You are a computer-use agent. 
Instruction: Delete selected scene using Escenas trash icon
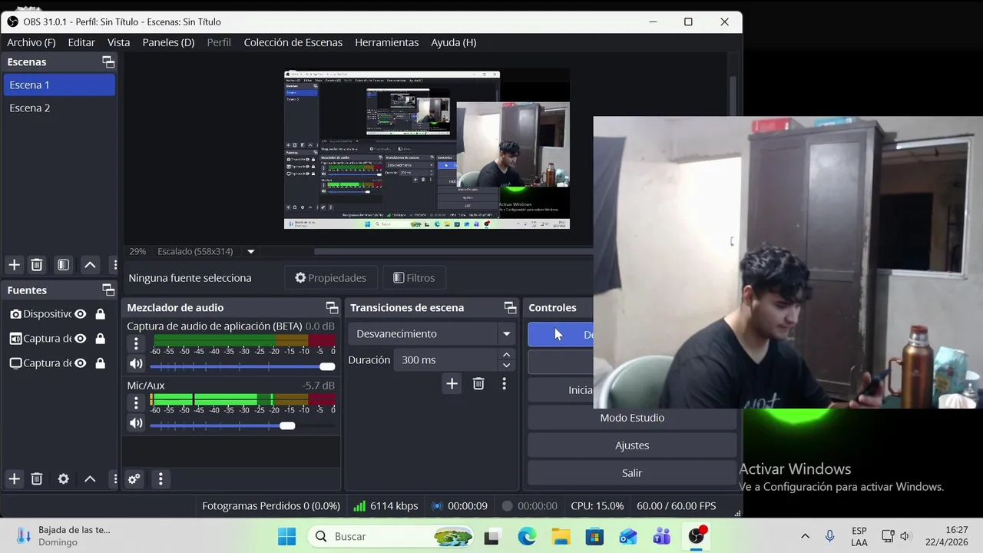[37, 265]
